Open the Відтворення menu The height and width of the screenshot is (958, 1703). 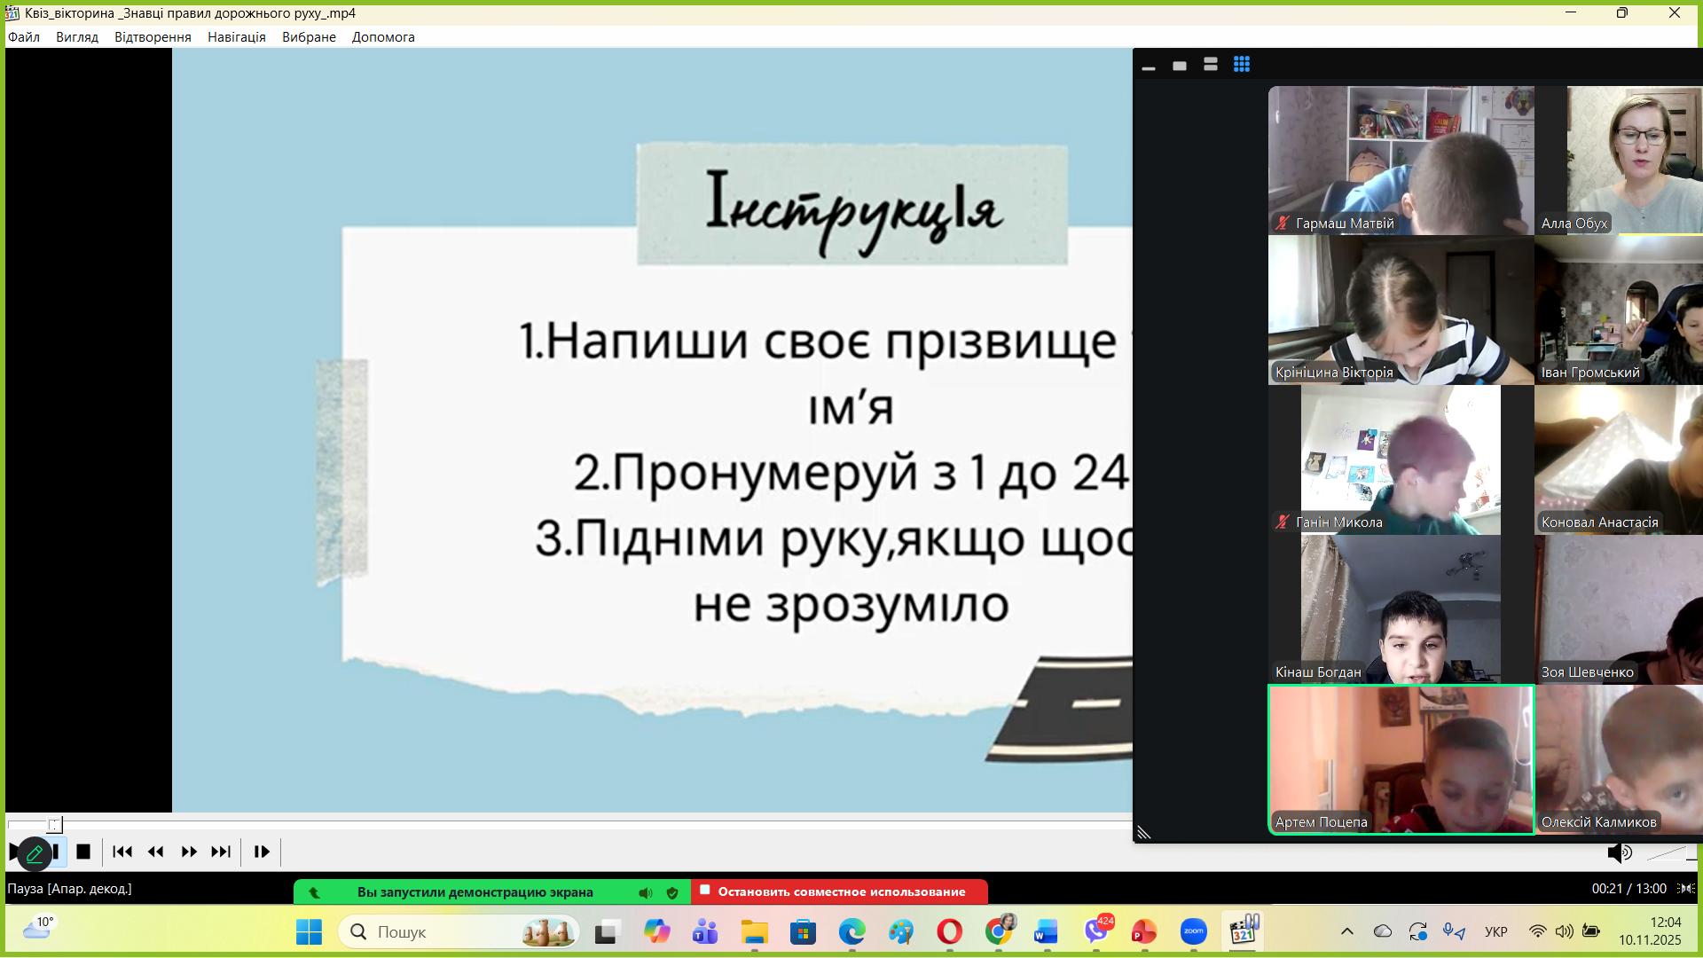(x=153, y=37)
